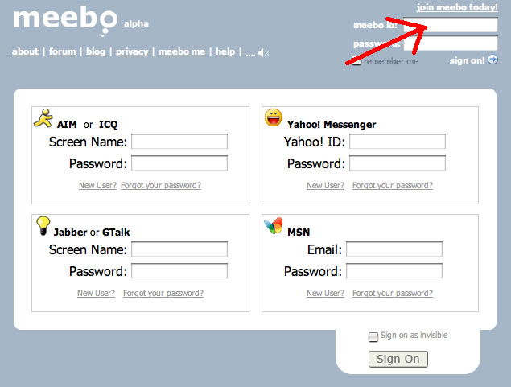
Task: Focus the meebo password field at top
Action: [x=451, y=43]
